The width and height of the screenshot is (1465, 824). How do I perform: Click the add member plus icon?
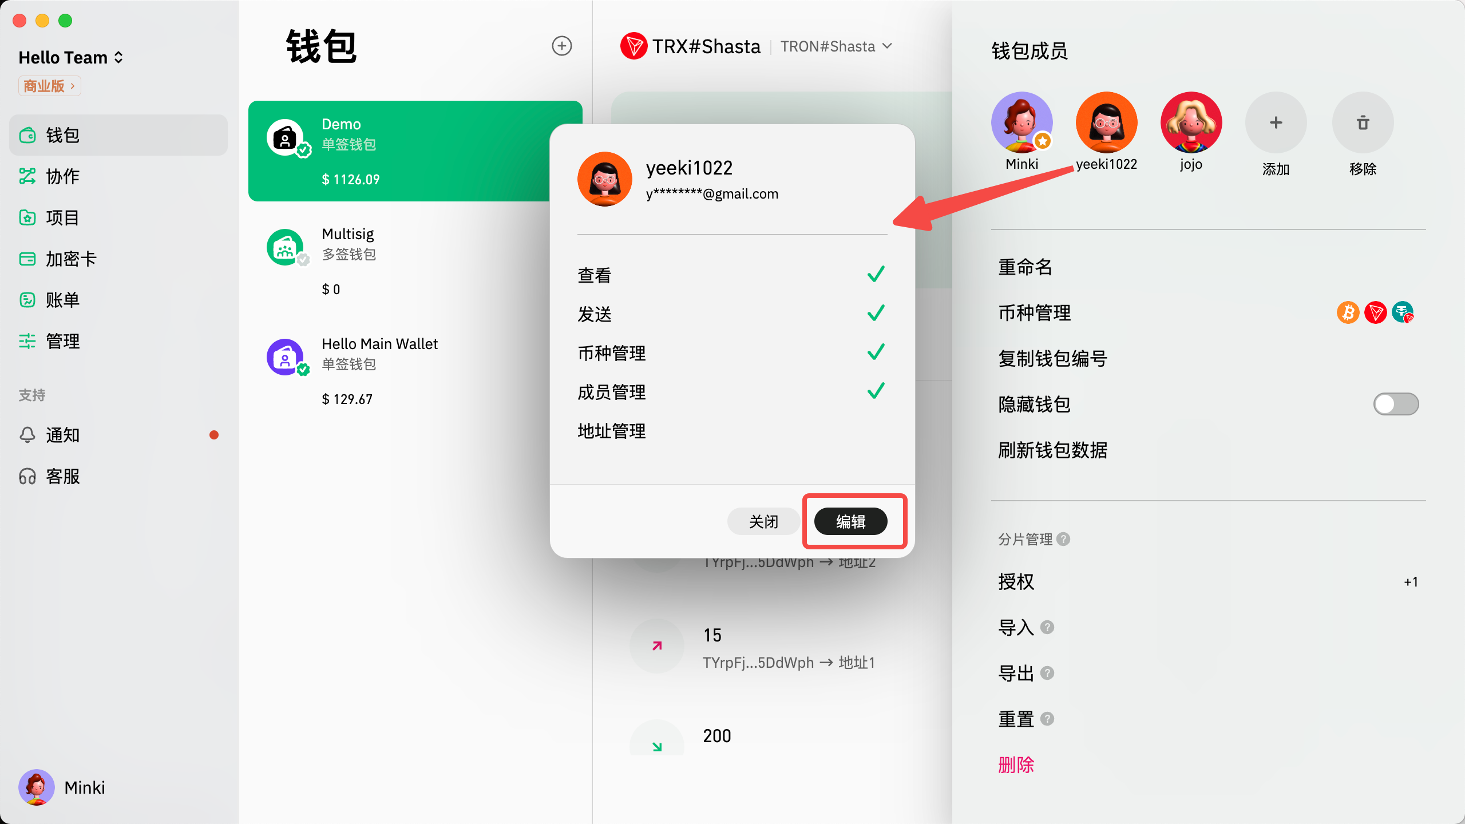pos(1276,122)
